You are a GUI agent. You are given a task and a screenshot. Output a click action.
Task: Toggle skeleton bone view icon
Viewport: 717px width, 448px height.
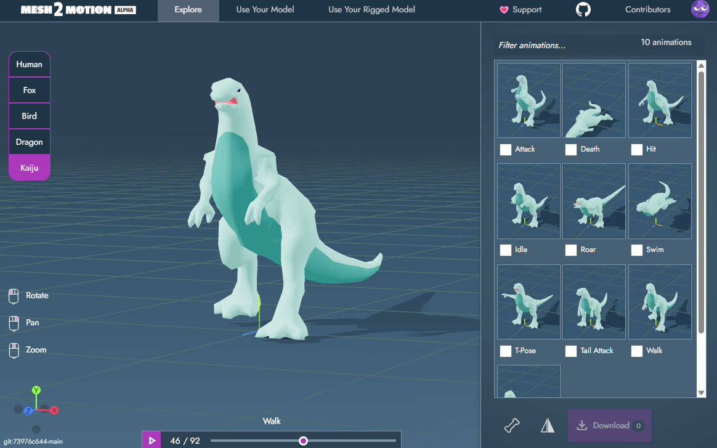pyautogui.click(x=512, y=426)
